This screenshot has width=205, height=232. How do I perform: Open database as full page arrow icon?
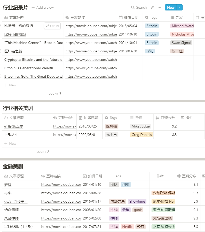(152, 7)
